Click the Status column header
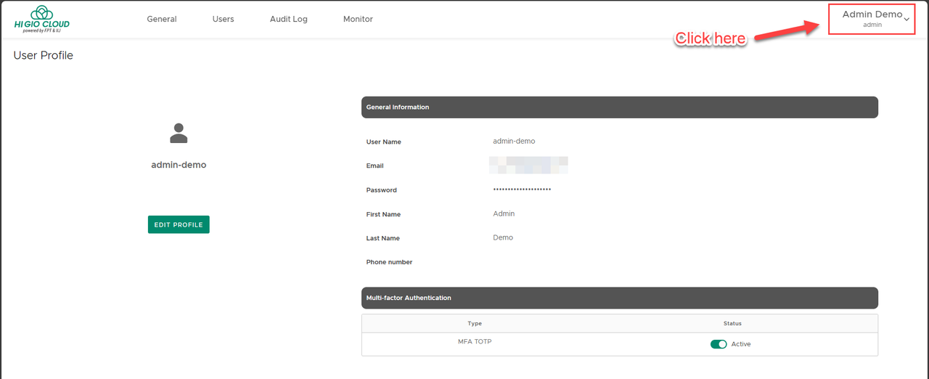929x379 pixels. tap(732, 323)
